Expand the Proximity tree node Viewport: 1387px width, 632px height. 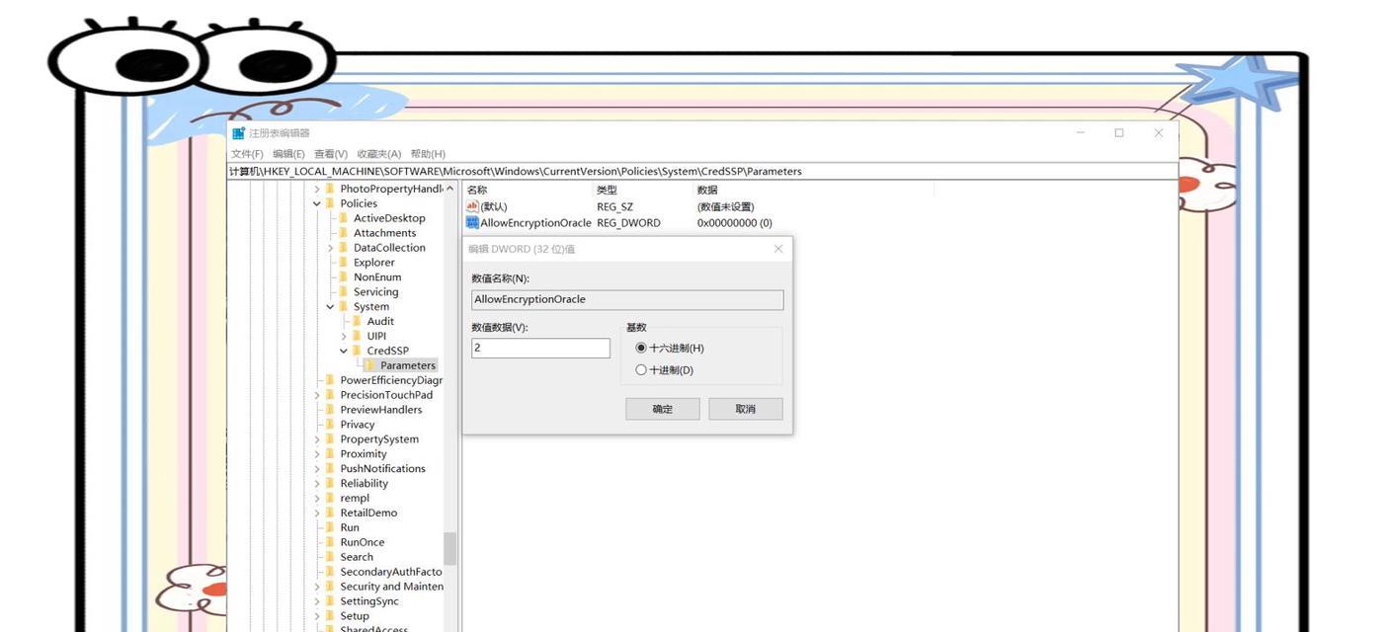click(317, 454)
